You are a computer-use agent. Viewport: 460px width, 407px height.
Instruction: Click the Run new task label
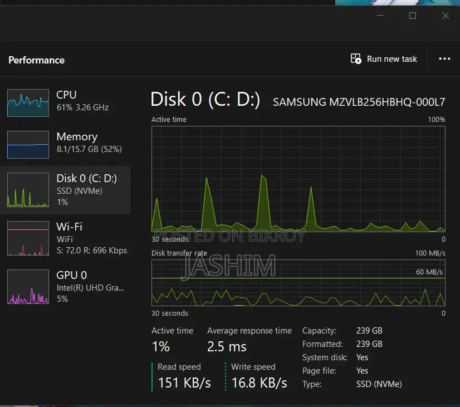pos(392,59)
